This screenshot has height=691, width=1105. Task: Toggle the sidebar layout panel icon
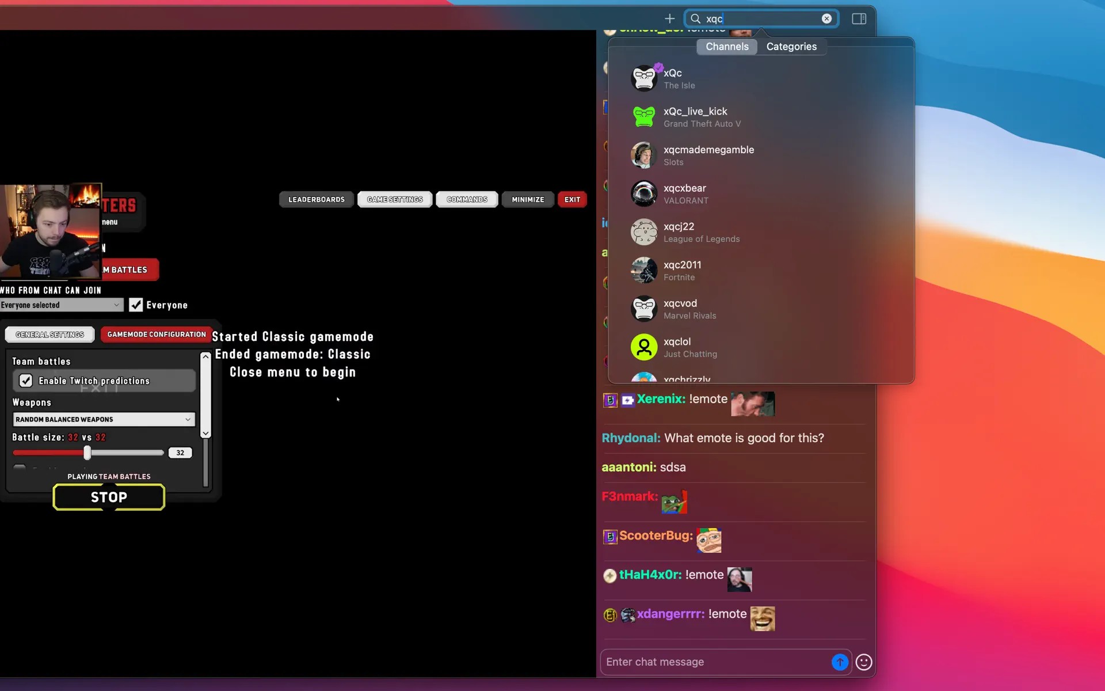(x=859, y=18)
